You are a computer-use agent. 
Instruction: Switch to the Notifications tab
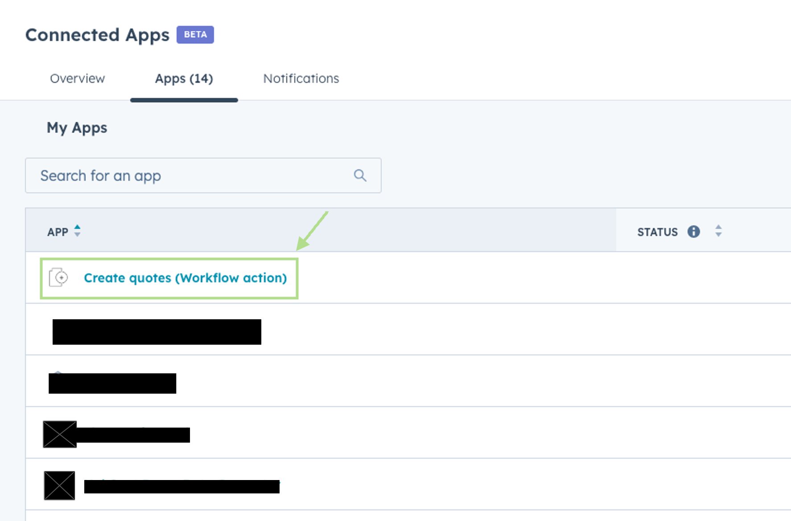click(x=301, y=78)
